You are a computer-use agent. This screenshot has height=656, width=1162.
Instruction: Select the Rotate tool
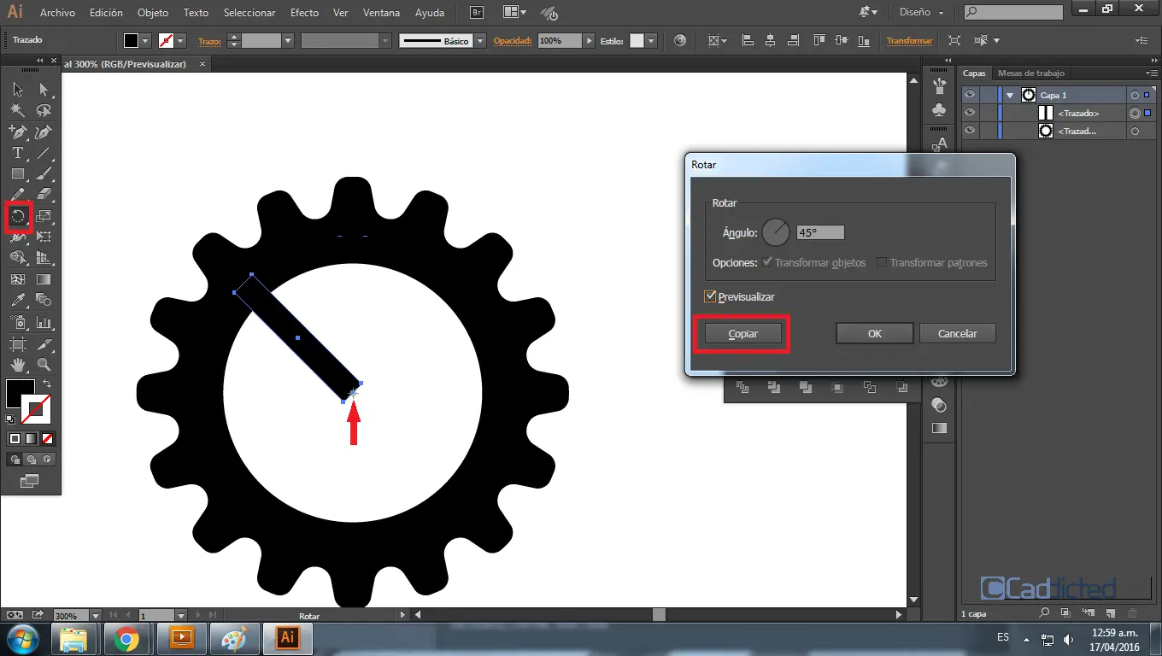tap(18, 216)
